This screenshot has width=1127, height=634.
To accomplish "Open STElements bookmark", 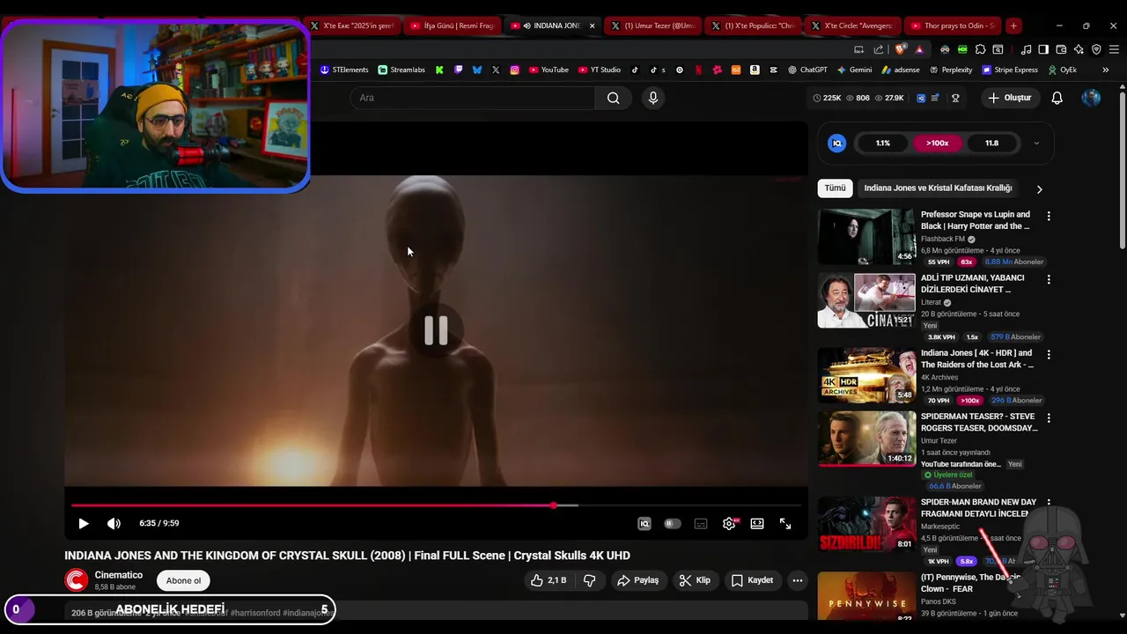I will [x=344, y=70].
